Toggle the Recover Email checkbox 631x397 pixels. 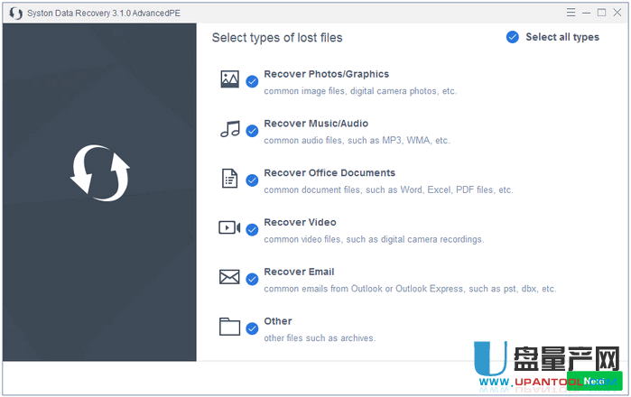click(252, 280)
